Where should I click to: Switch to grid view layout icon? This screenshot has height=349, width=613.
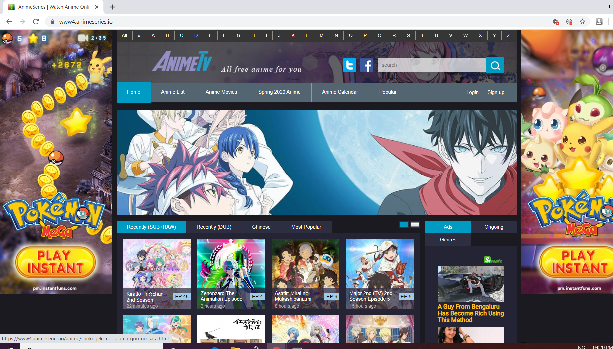404,225
